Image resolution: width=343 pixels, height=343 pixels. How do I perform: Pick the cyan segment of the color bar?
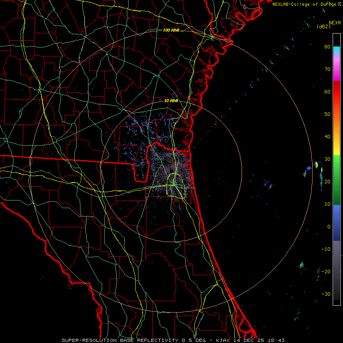pos(337,50)
